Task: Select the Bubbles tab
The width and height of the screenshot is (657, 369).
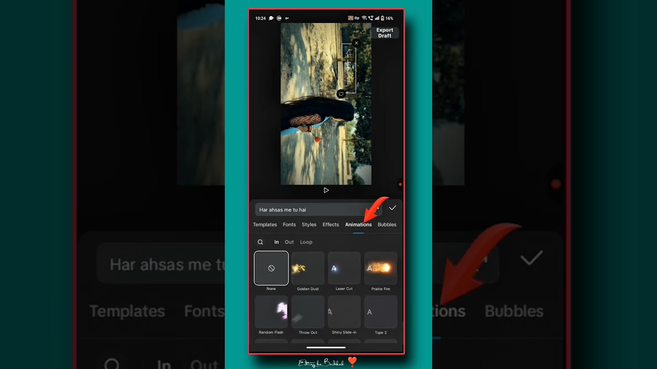Action: click(387, 224)
